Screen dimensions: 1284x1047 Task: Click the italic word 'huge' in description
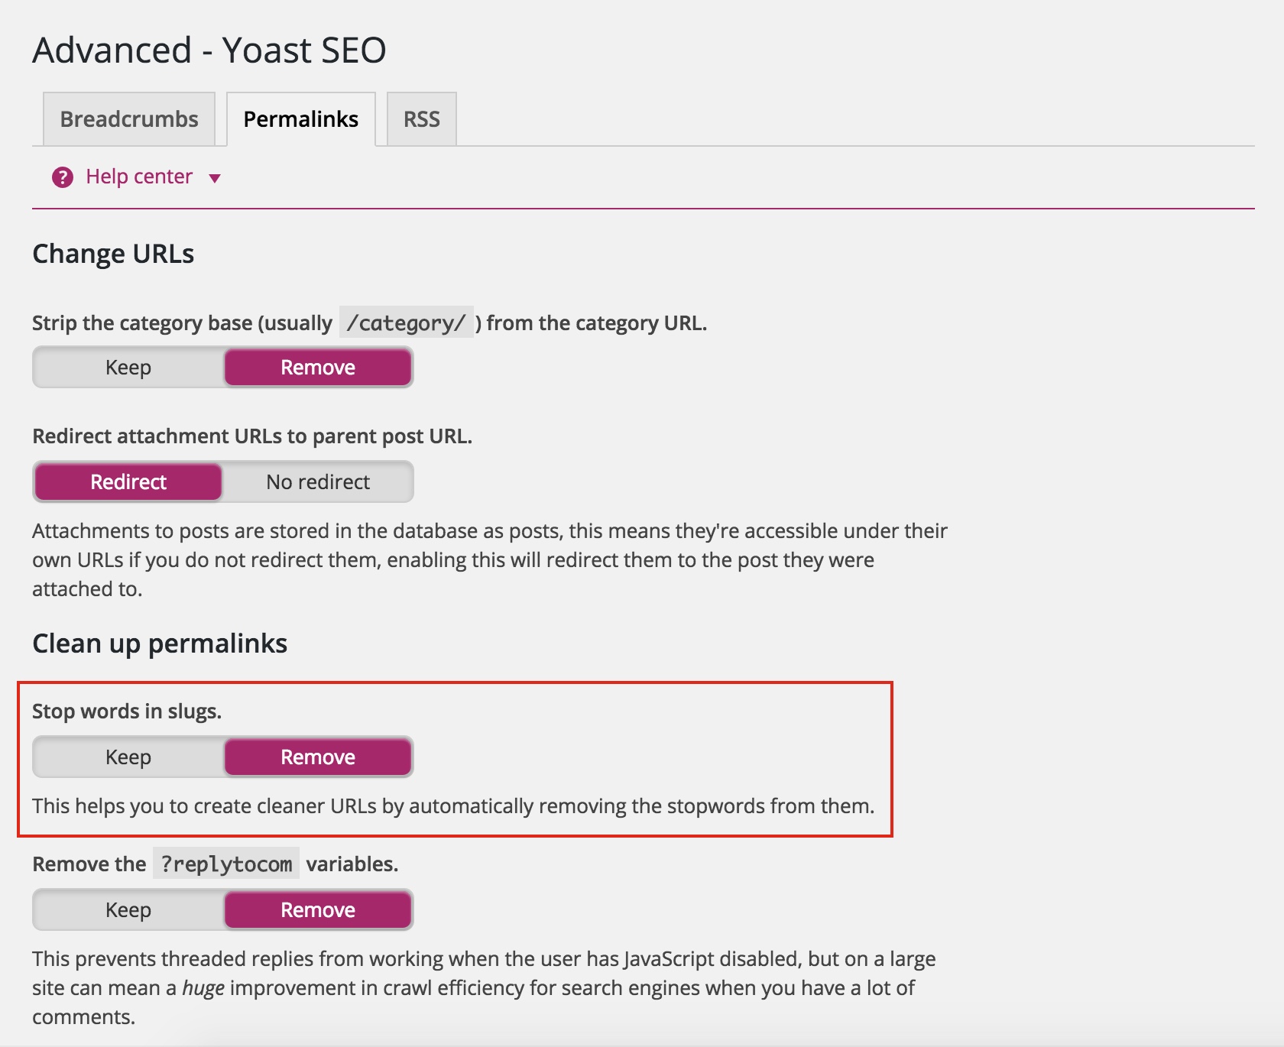point(203,988)
